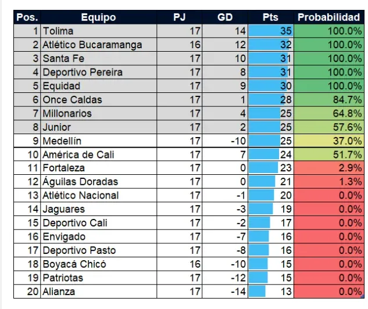Select Medellín's yellow 37.0% probability cell
Image resolution: width=368 pixels, height=309 pixels.
(x=328, y=141)
